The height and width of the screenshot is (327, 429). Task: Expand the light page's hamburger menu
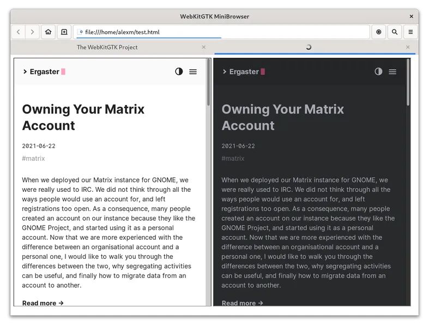(193, 71)
